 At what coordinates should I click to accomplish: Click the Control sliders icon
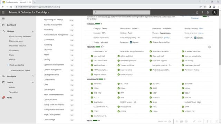[3, 82]
